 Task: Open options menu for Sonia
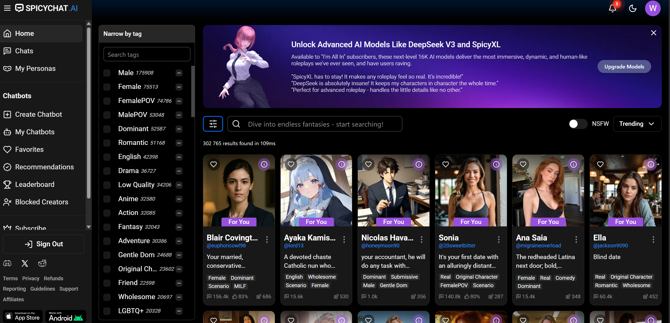coord(499,239)
